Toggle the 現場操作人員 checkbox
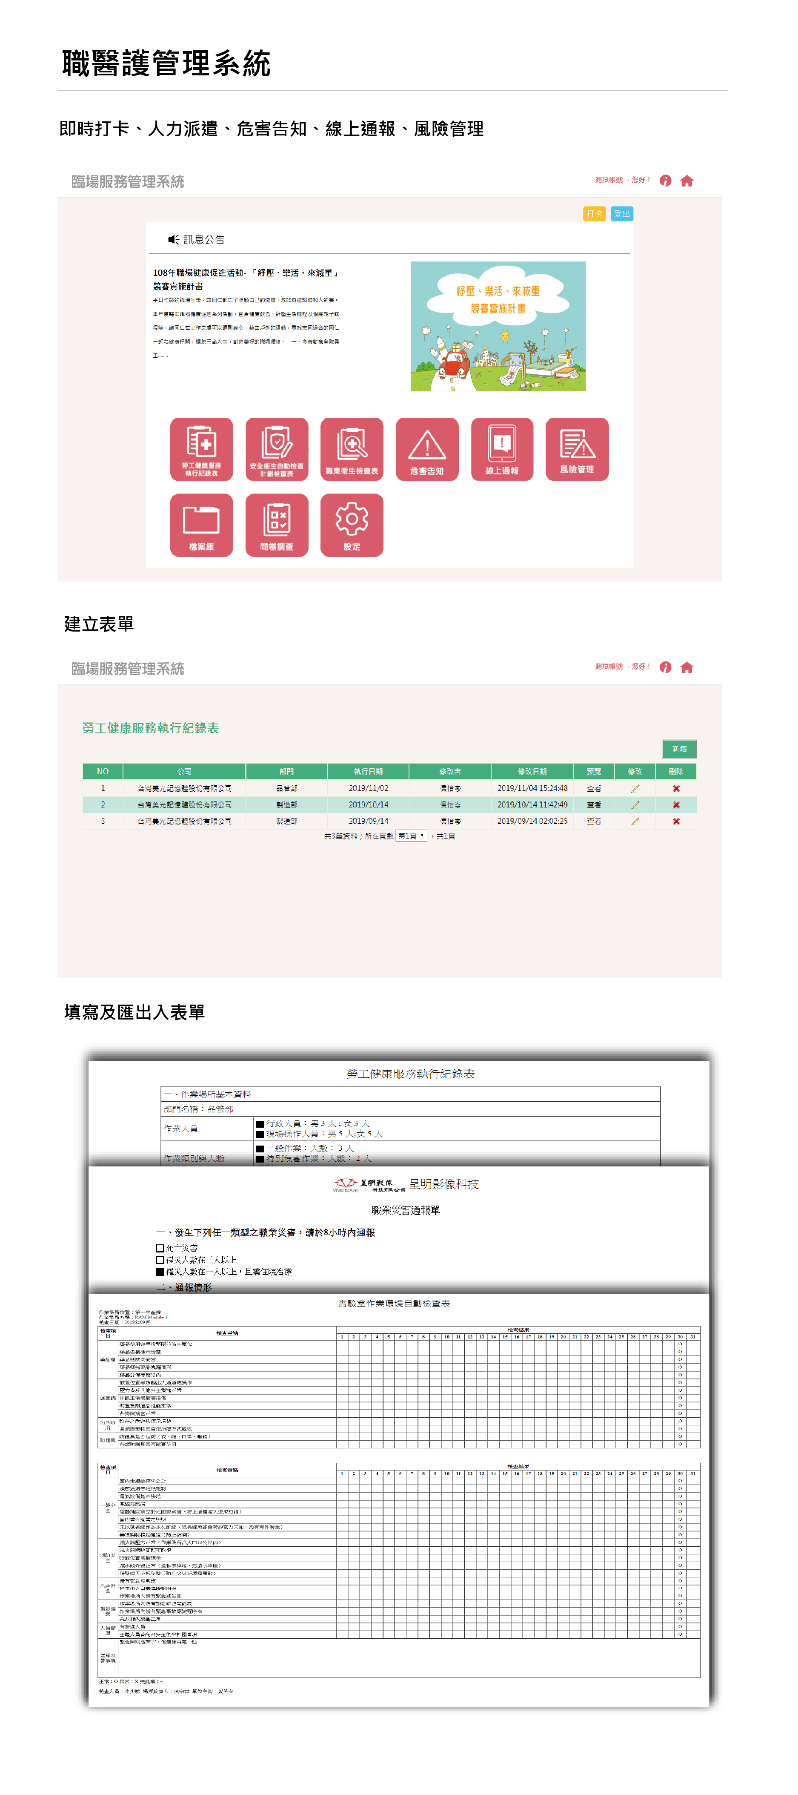This screenshot has height=1795, width=798. [x=260, y=1134]
